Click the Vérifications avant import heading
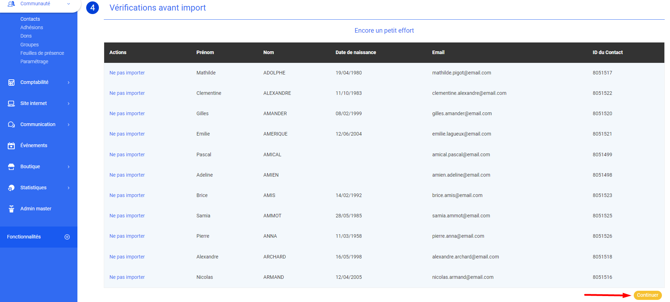The height and width of the screenshot is (302, 670). (158, 8)
